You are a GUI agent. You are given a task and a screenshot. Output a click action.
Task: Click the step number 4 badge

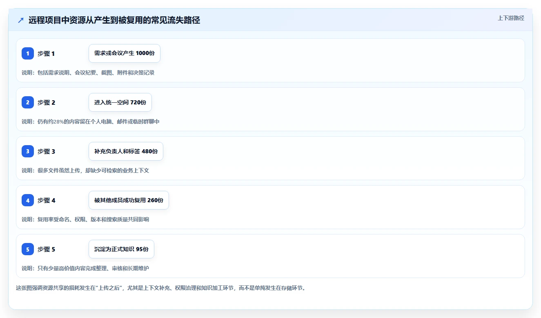(28, 200)
